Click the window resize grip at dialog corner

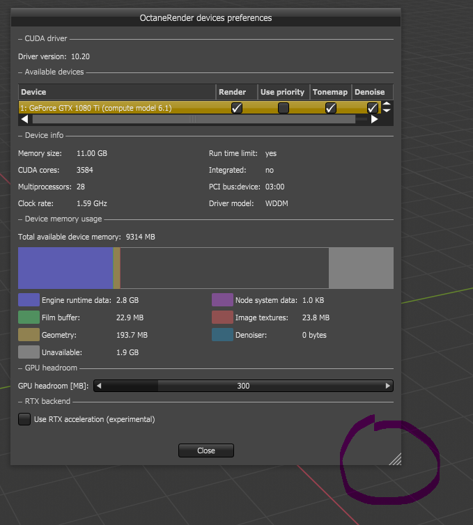pos(395,459)
